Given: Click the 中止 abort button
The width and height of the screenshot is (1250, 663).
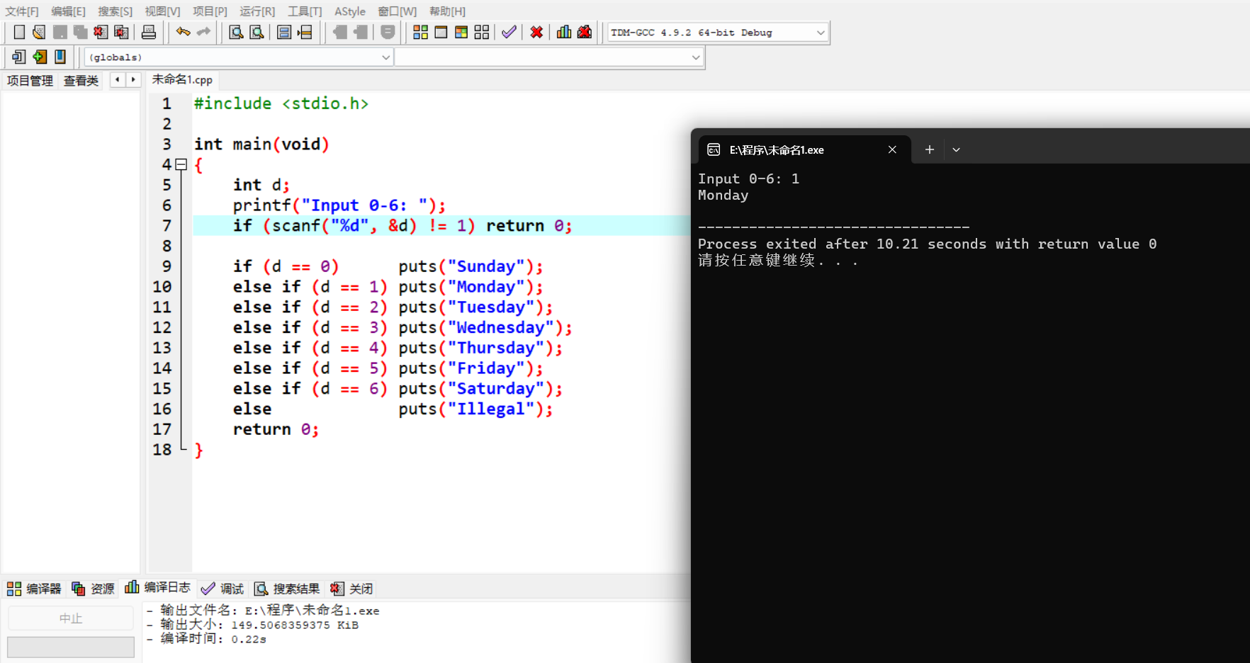Looking at the screenshot, I should (x=71, y=618).
